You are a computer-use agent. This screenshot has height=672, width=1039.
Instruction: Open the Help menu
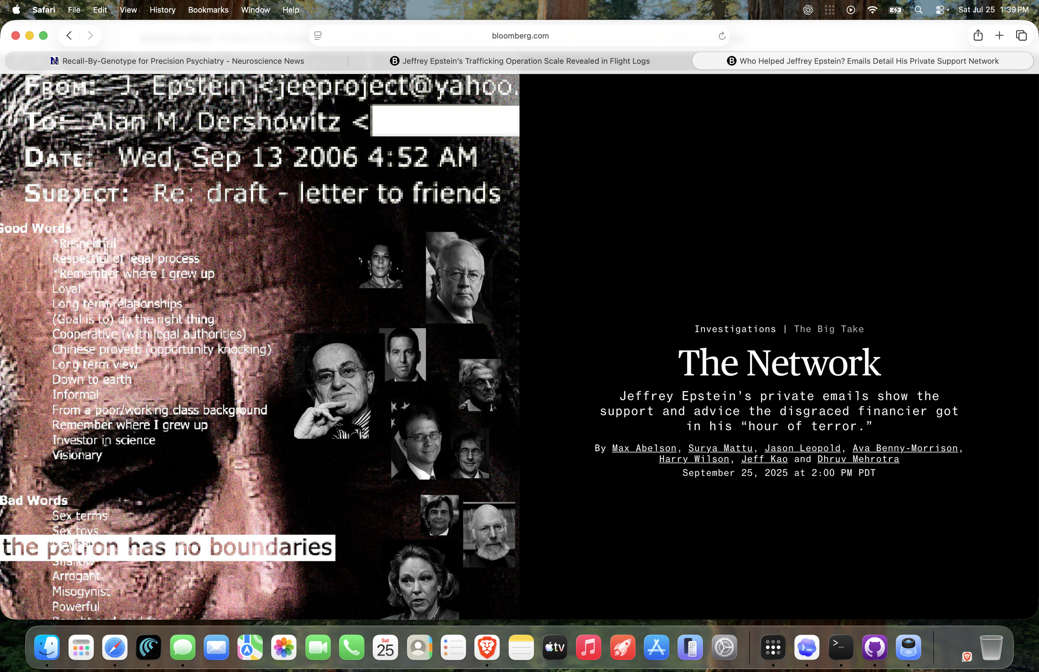291,10
